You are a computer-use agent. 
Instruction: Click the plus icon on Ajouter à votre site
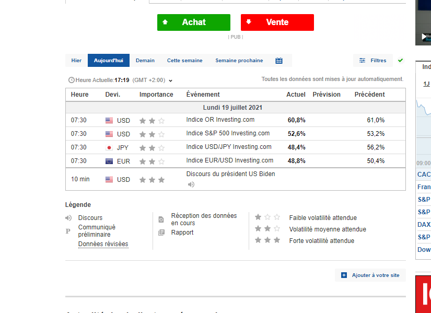[x=344, y=275]
